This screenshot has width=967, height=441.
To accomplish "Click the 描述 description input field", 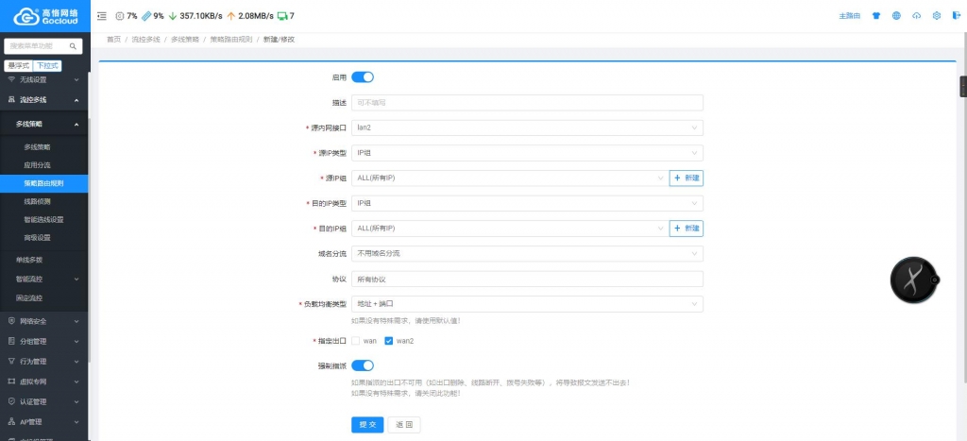I will [527, 102].
